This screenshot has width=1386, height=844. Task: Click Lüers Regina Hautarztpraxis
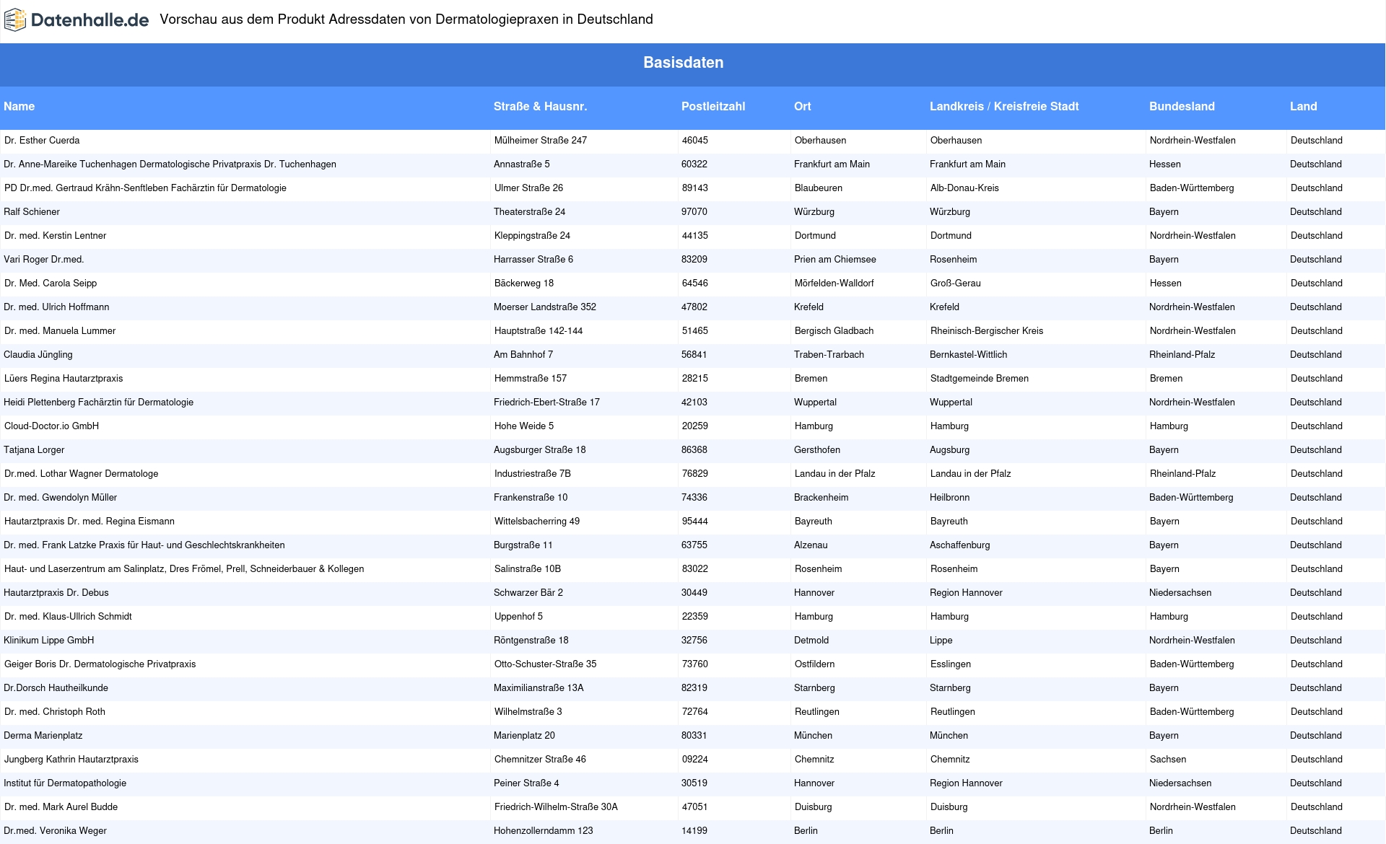64,379
